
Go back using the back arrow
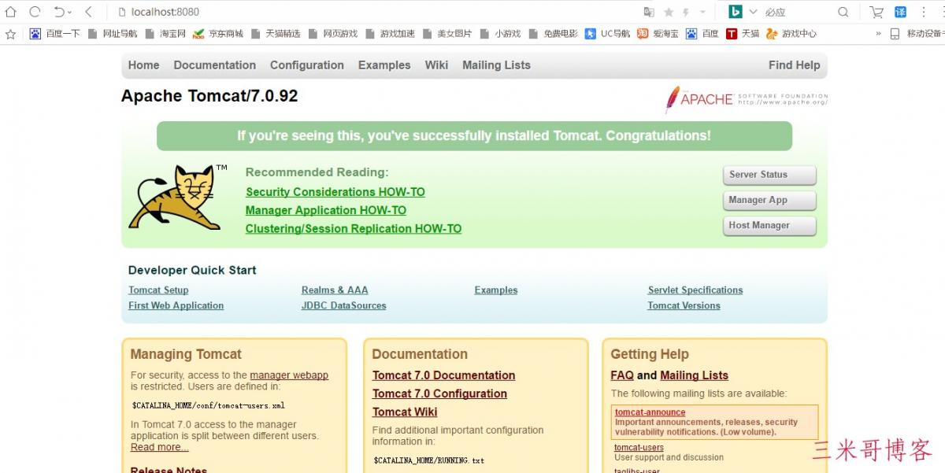tap(88, 12)
